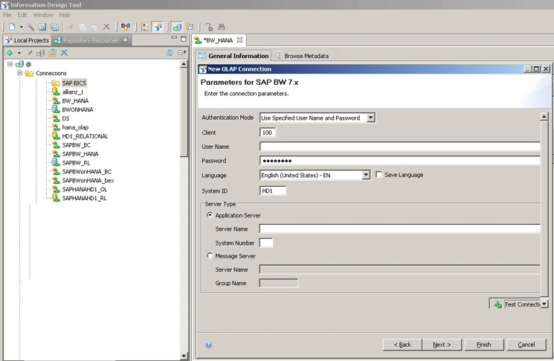
Task: Select SAPBW_HANA connection in tree
Action: tap(80, 153)
